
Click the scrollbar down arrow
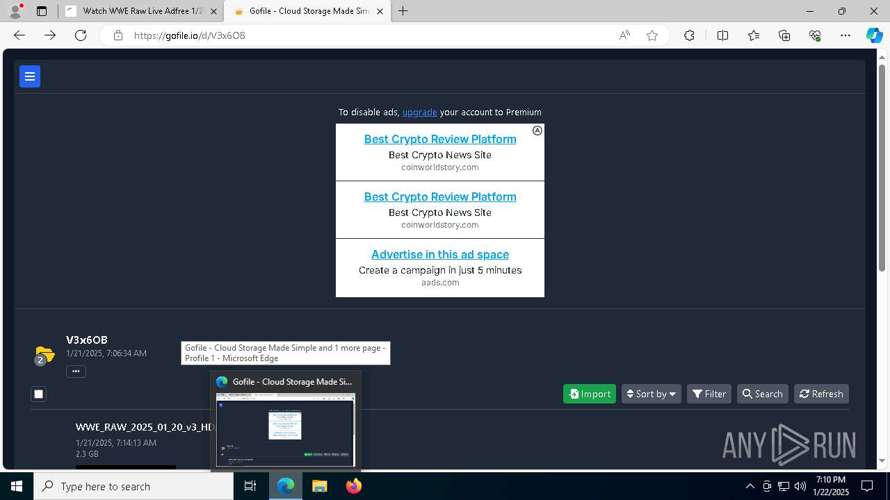pos(882,460)
